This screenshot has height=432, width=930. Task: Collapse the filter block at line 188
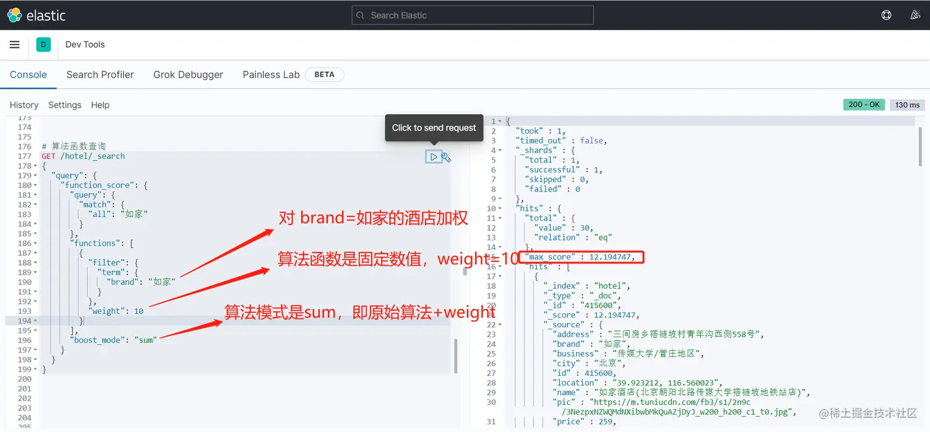click(36, 263)
